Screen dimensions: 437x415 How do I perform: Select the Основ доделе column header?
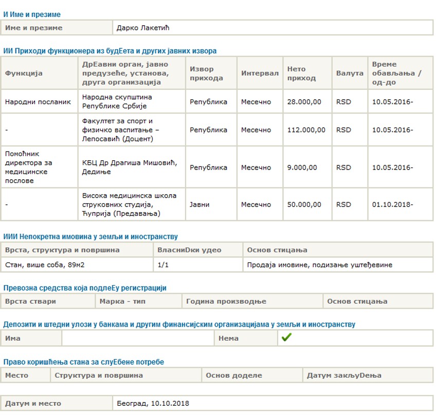click(x=233, y=375)
